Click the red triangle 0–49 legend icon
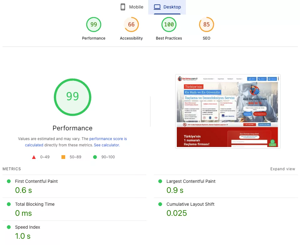Image resolution: width=300 pixels, height=245 pixels. [x=34, y=157]
